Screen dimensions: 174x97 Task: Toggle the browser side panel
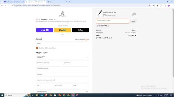pyautogui.click(x=165, y=6)
